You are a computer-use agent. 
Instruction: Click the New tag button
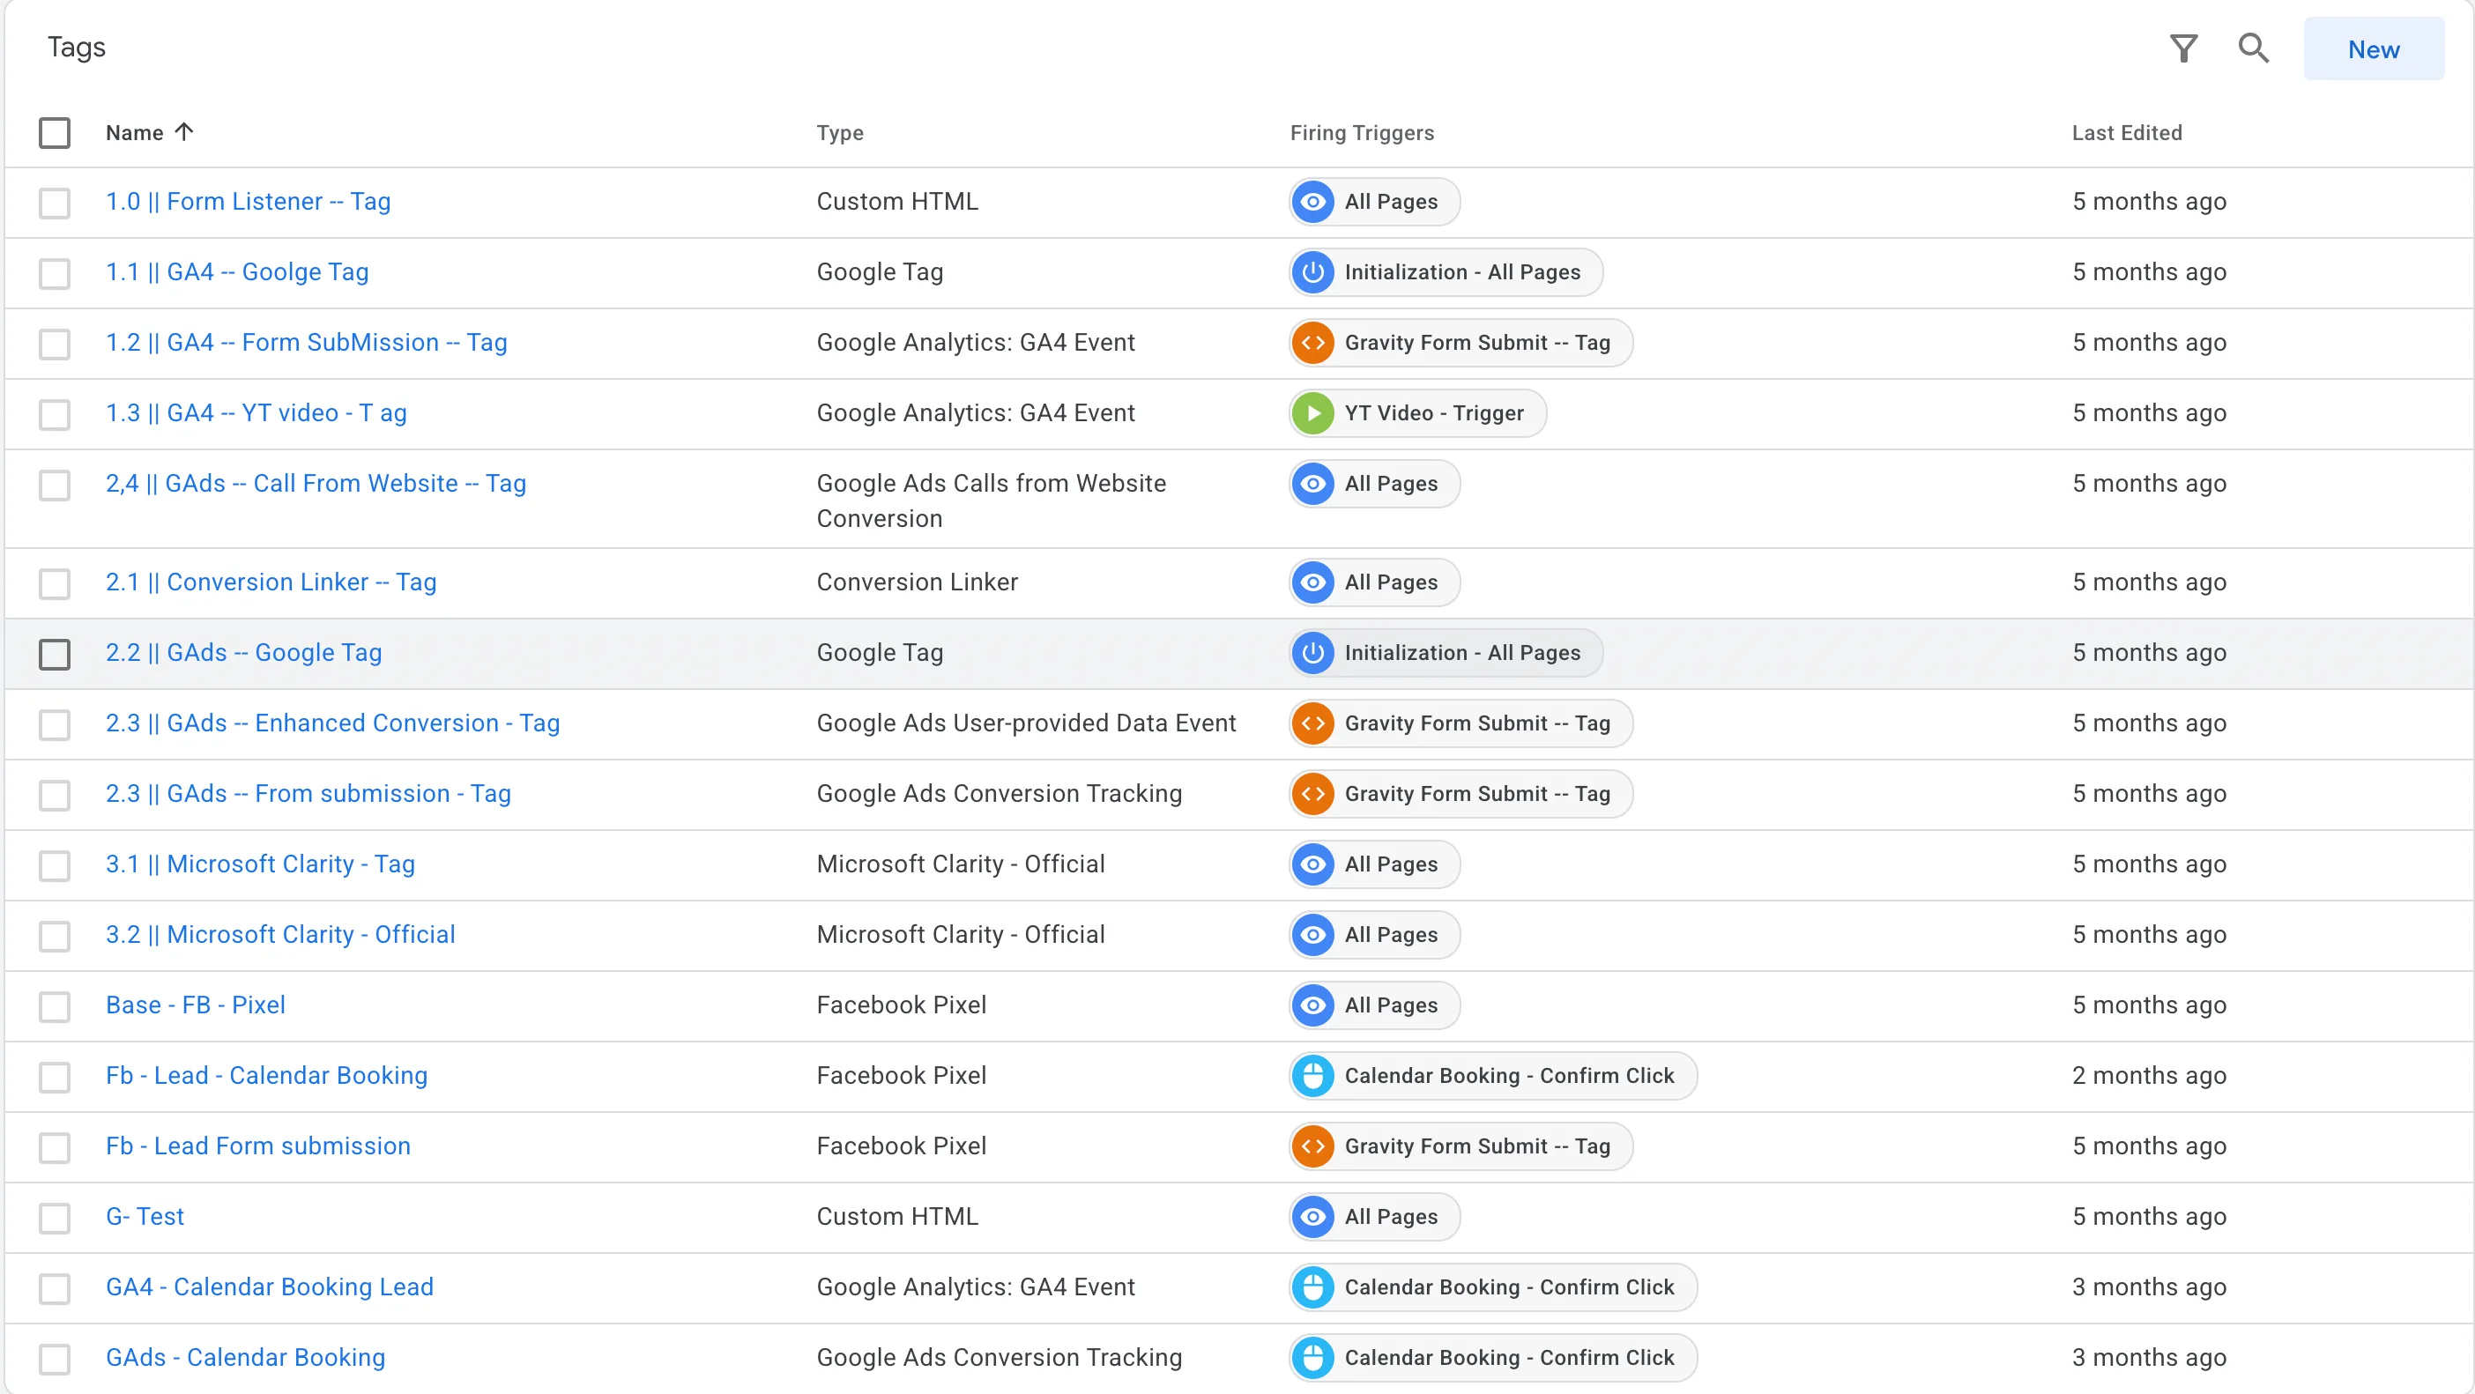pos(2373,49)
